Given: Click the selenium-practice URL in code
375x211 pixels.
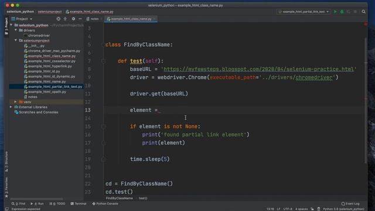Looking at the screenshot, I should (258, 69).
